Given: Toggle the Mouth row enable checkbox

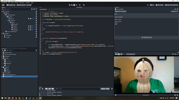Looking at the screenshot, I should point(36,26).
